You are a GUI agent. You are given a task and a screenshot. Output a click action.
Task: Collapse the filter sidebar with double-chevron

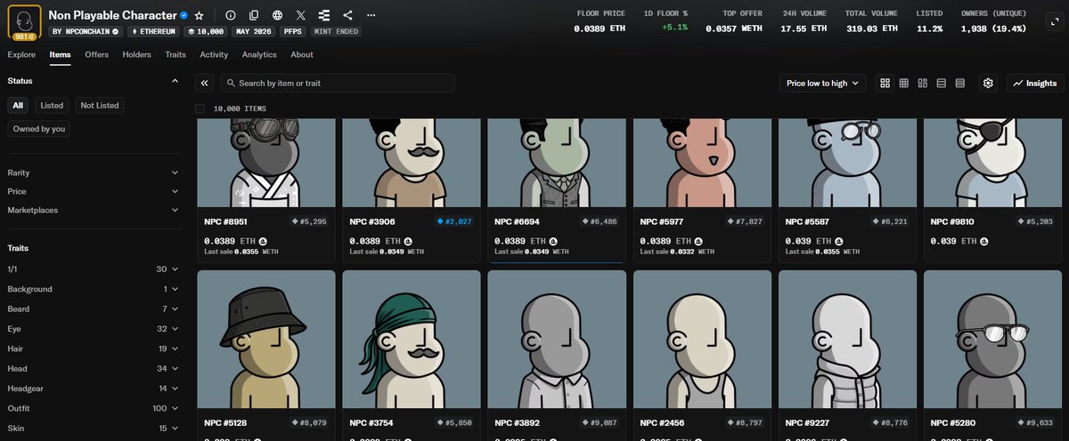(x=205, y=83)
